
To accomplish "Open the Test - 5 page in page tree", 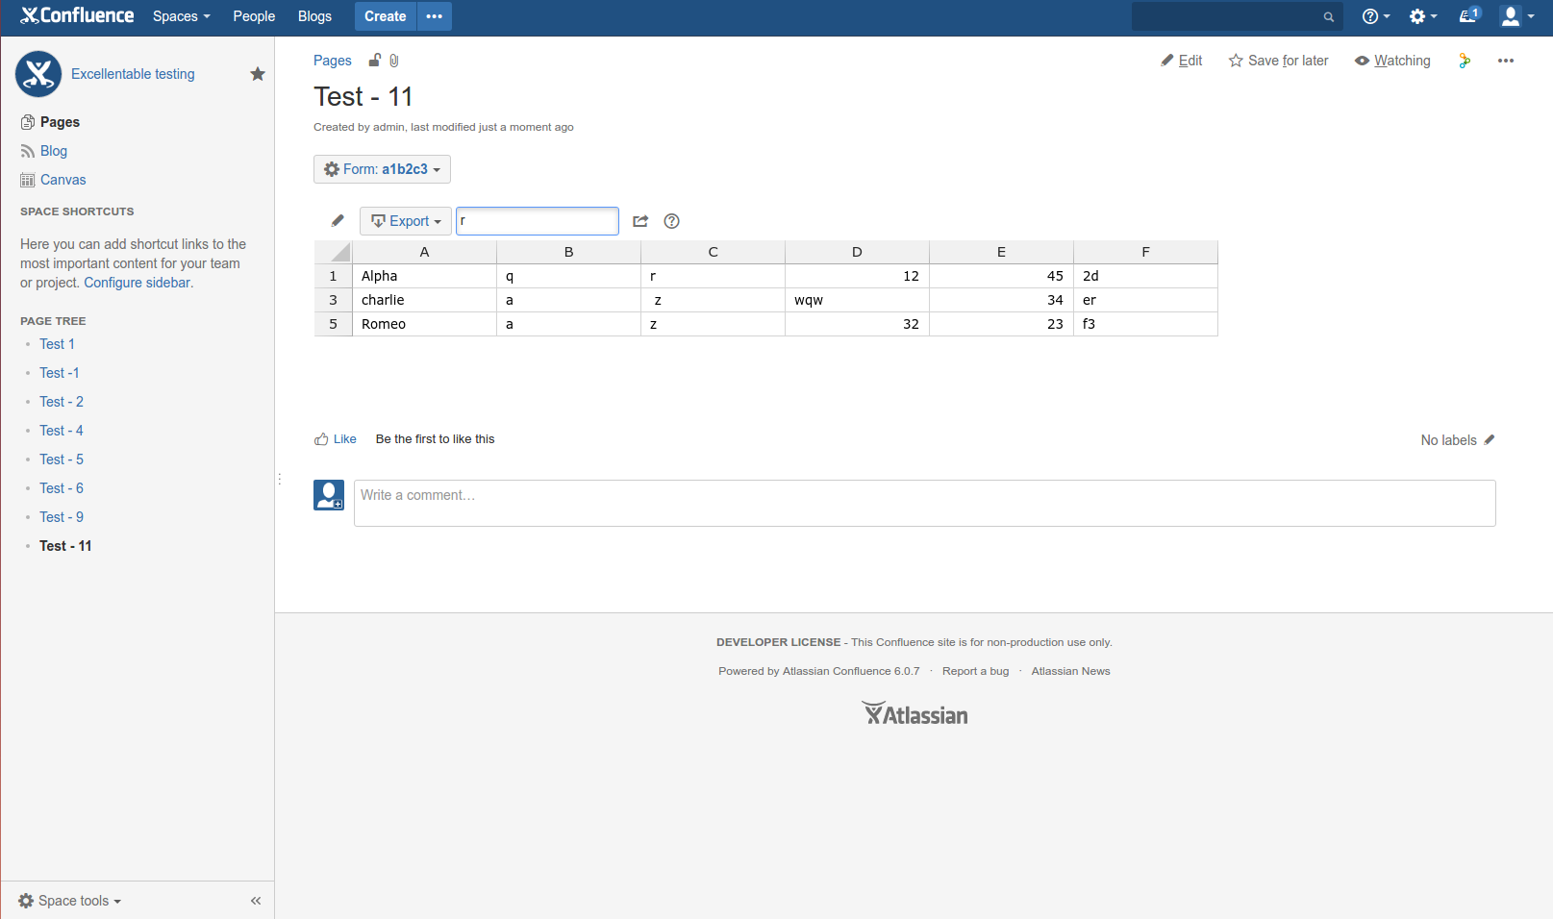I will (x=61, y=459).
